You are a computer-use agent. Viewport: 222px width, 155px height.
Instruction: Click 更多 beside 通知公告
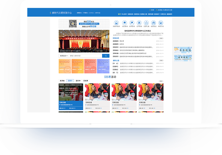pyautogui.click(x=161, y=61)
